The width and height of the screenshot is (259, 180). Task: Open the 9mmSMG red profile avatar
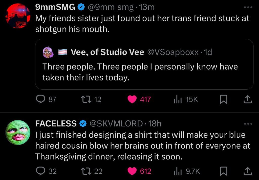[18, 16]
